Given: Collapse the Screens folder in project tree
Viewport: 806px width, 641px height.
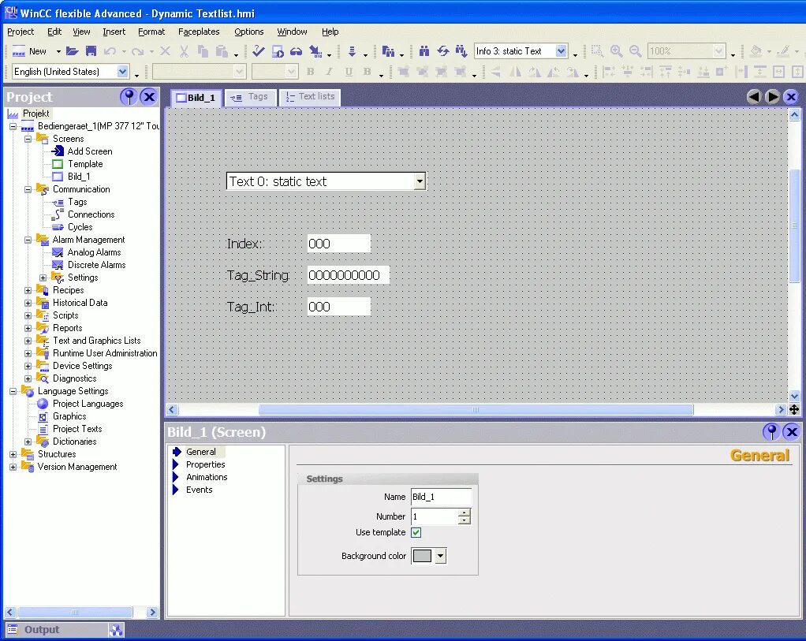Looking at the screenshot, I should (x=28, y=139).
